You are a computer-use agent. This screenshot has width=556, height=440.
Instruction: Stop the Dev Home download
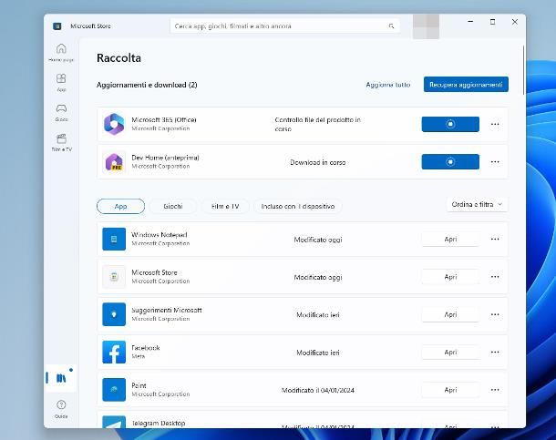(450, 162)
